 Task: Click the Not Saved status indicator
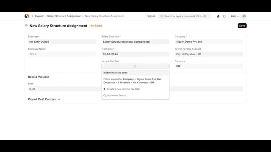click(x=96, y=26)
